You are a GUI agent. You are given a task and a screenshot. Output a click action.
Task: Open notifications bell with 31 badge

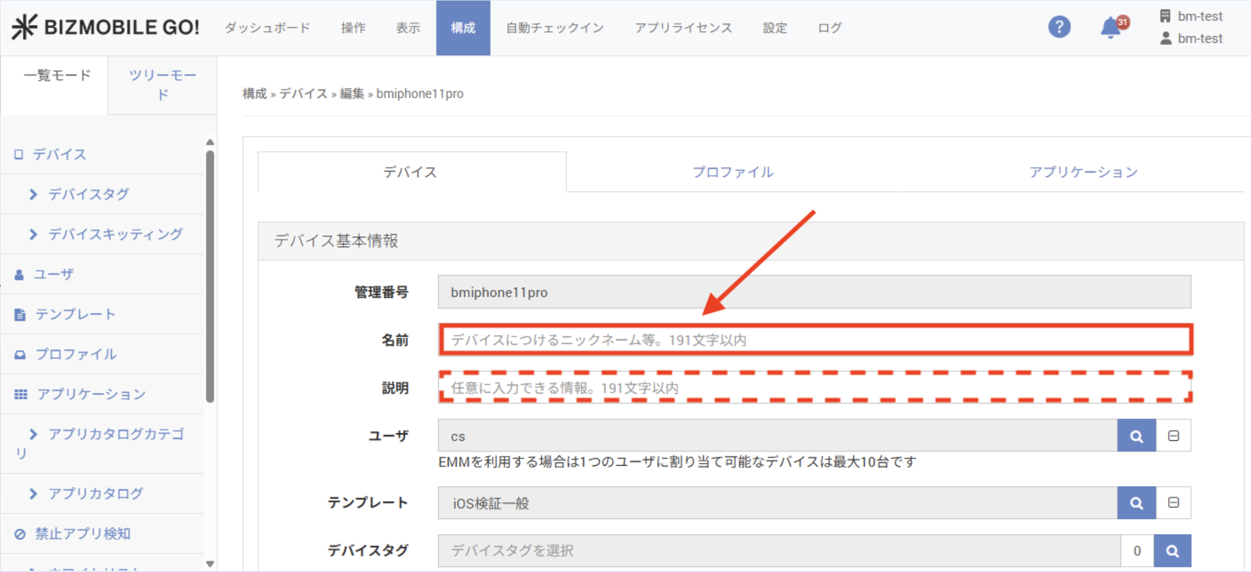pyautogui.click(x=1112, y=27)
